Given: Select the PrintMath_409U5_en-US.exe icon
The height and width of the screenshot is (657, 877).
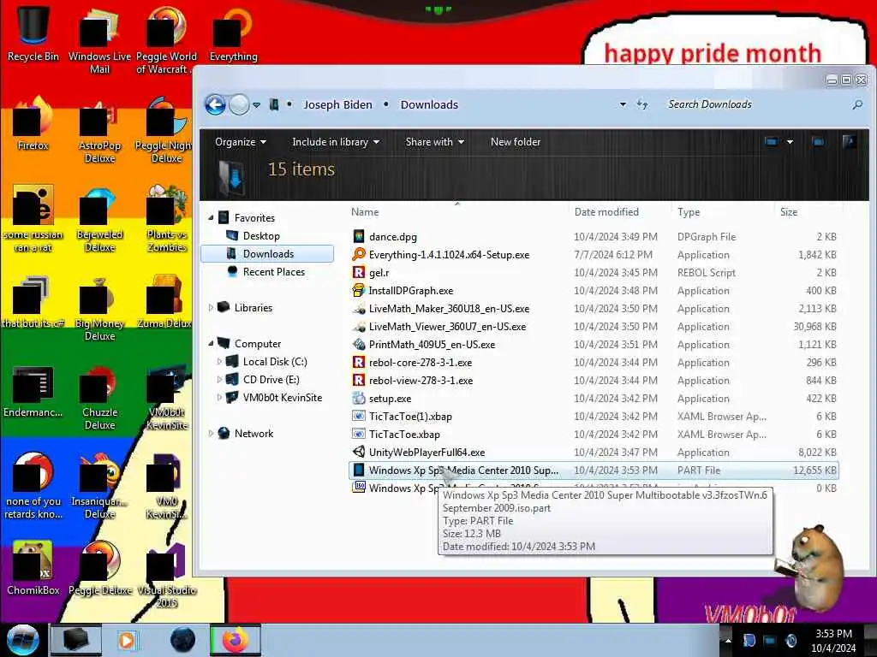Looking at the screenshot, I should point(359,344).
